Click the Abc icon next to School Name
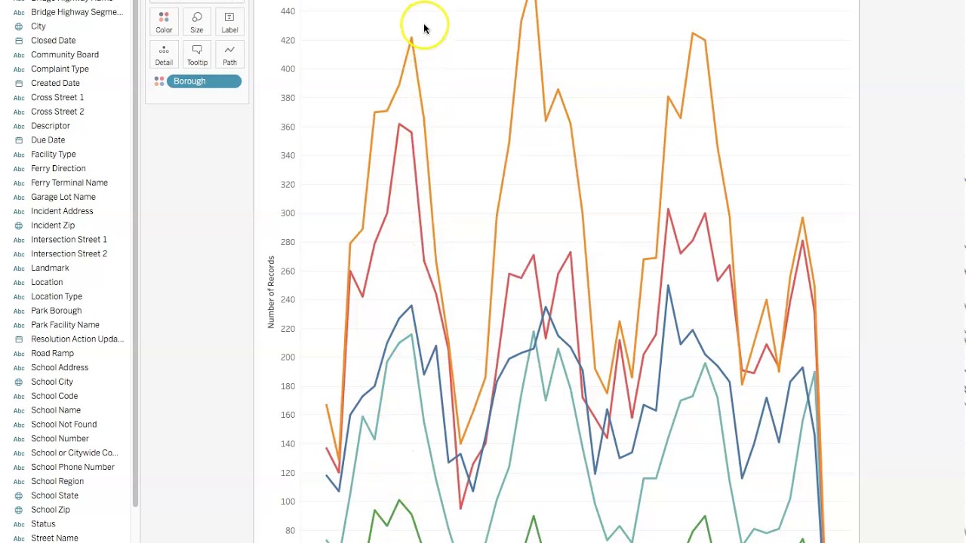 [19, 410]
